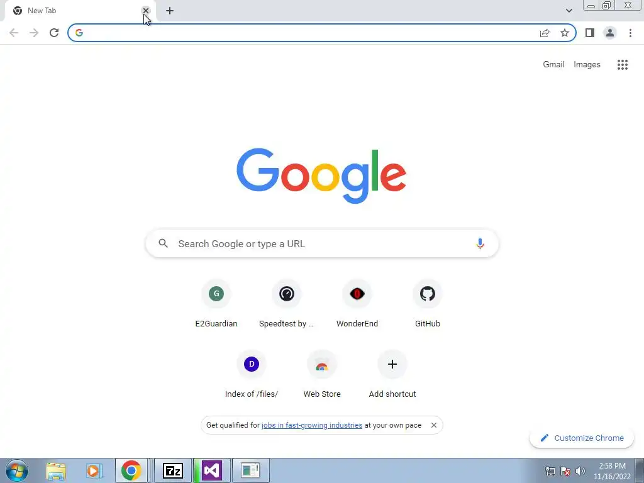Follow the jobs in fast-growing industries link
The height and width of the screenshot is (483, 644).
(x=312, y=425)
